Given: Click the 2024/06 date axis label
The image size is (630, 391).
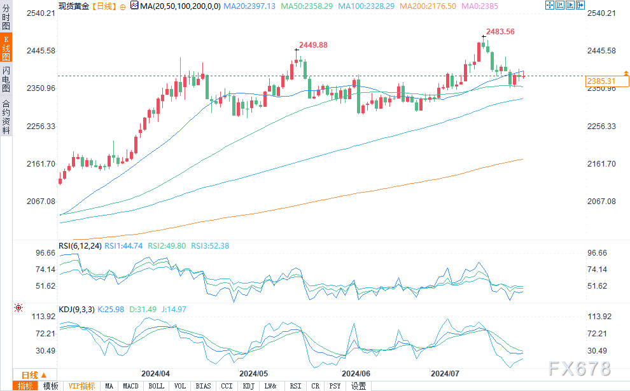Looking at the screenshot, I should (x=356, y=374).
